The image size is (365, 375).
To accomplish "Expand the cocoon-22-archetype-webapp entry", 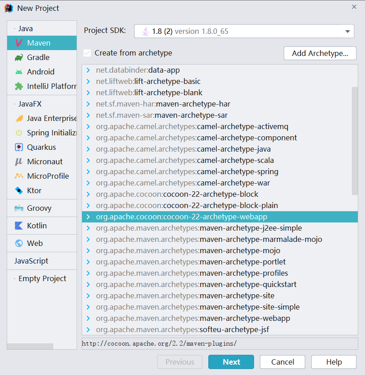I will click(x=88, y=217).
